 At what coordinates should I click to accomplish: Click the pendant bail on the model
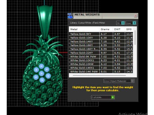(x=45, y=22)
